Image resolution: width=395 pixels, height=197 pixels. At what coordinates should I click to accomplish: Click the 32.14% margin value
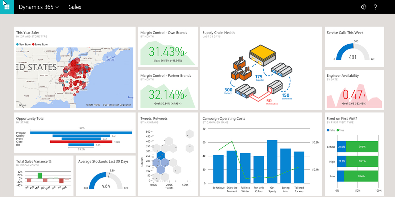(166, 95)
